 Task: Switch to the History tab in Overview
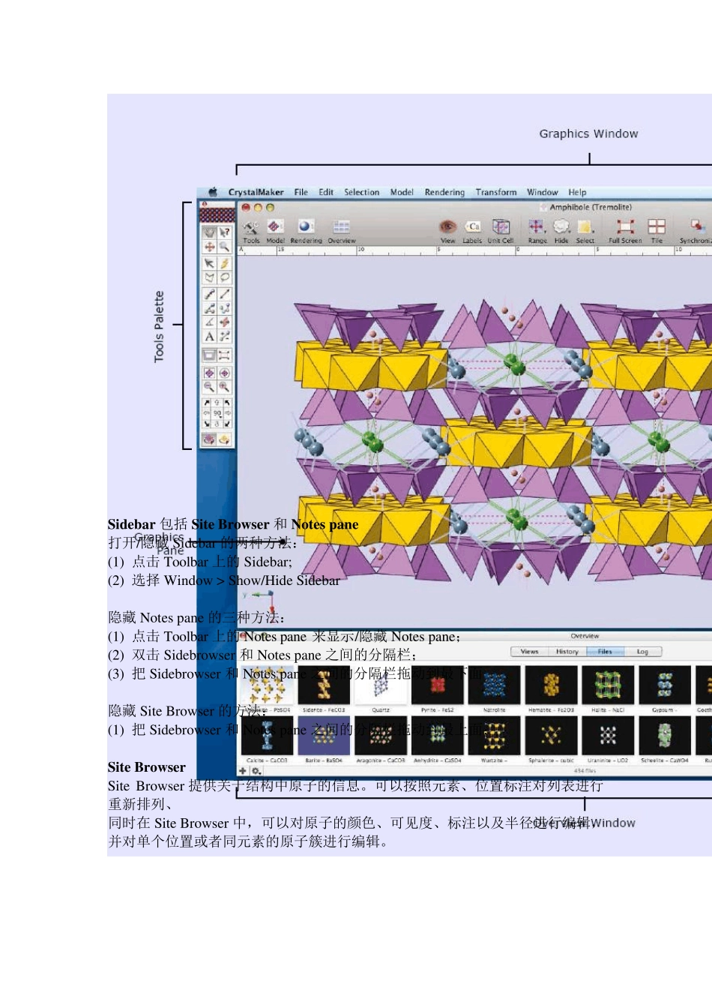click(567, 652)
